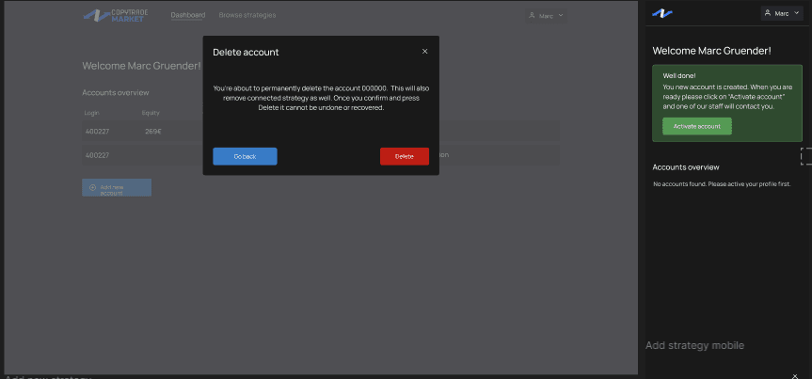The image size is (812, 379).
Task: Click the Well done! notice title
Action: [x=679, y=75]
